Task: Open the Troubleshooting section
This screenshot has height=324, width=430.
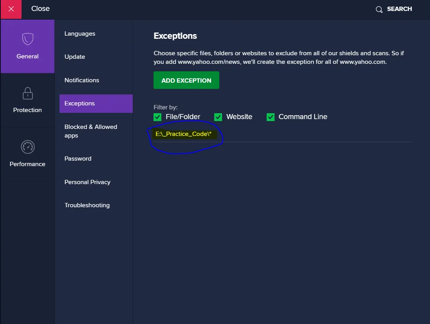Action: (x=87, y=205)
